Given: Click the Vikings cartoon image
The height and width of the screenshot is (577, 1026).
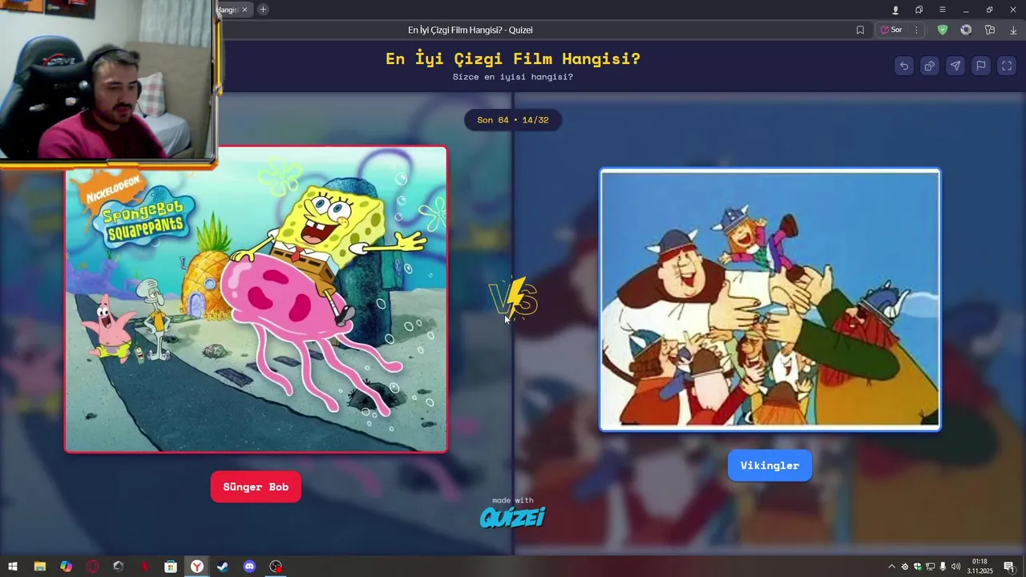Looking at the screenshot, I should (x=769, y=300).
